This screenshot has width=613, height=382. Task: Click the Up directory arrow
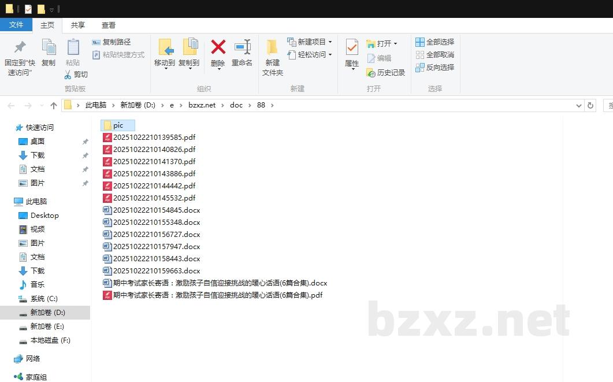[54, 105]
